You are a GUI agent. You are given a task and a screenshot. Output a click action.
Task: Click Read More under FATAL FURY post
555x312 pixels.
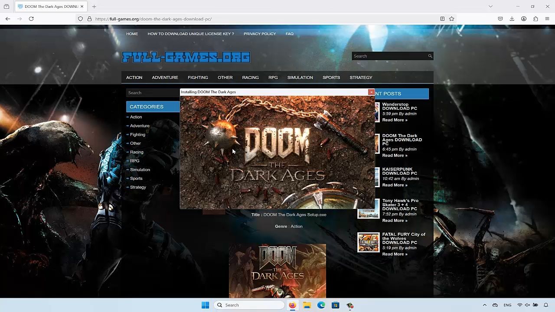coord(395,254)
